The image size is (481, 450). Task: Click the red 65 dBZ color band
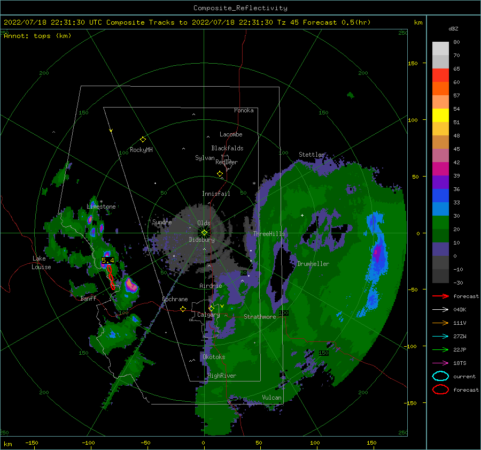[x=440, y=75]
